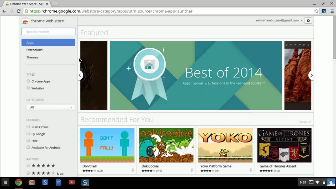Image resolution: width=336 pixels, height=189 pixels.
Task: Click the lightning icon on Don't Fall! card
Action: click(x=133, y=170)
